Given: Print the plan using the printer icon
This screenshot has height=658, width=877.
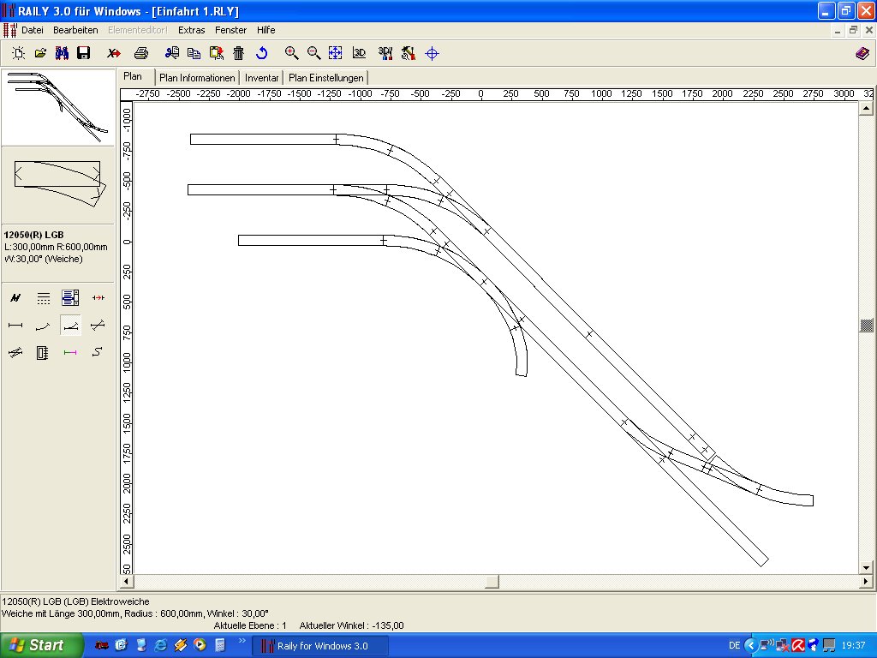Looking at the screenshot, I should pyautogui.click(x=141, y=53).
